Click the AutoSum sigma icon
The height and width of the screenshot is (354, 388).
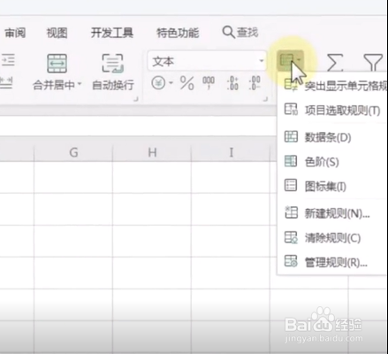coord(335,62)
